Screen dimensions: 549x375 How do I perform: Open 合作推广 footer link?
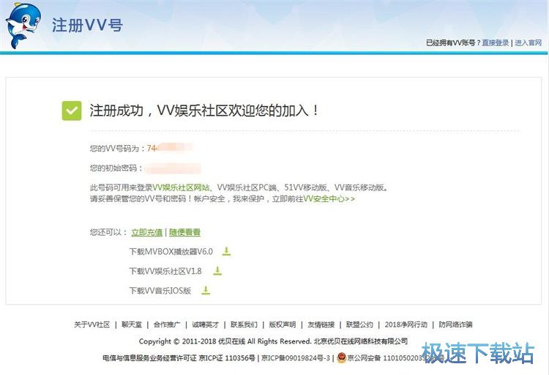167,324
